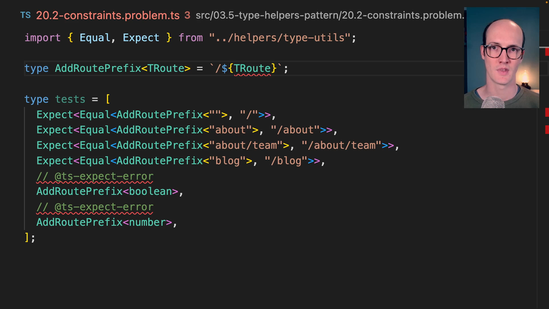
Task: Jump to topmost red error marker in ruler
Action: [x=547, y=52]
